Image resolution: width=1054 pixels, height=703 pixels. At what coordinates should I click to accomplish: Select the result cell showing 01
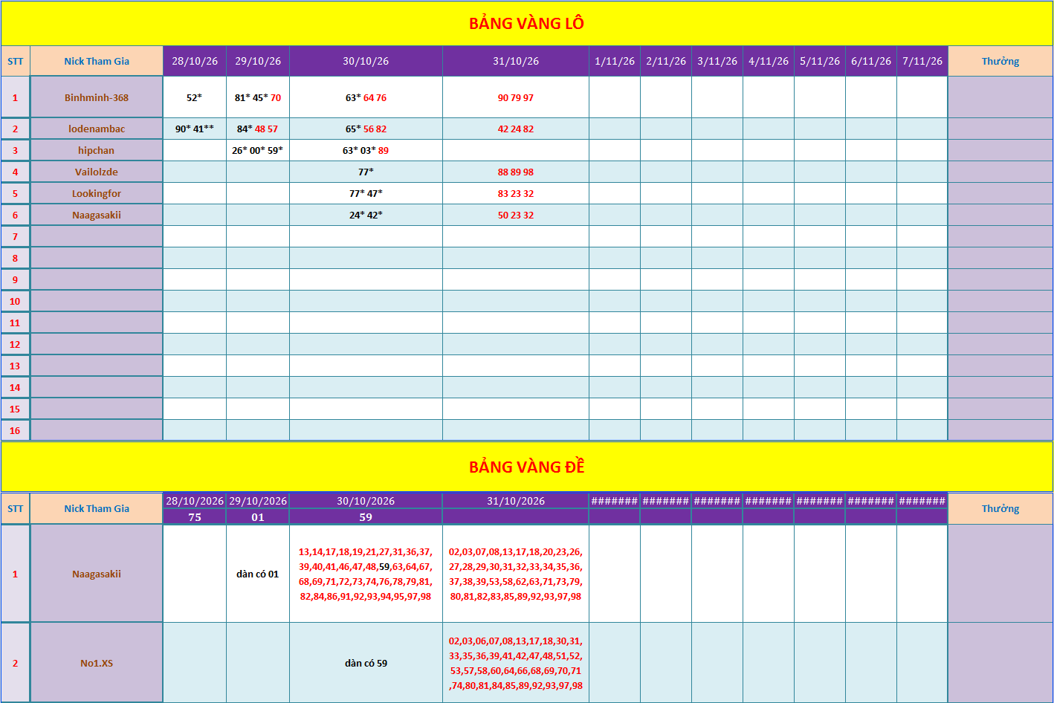click(258, 517)
